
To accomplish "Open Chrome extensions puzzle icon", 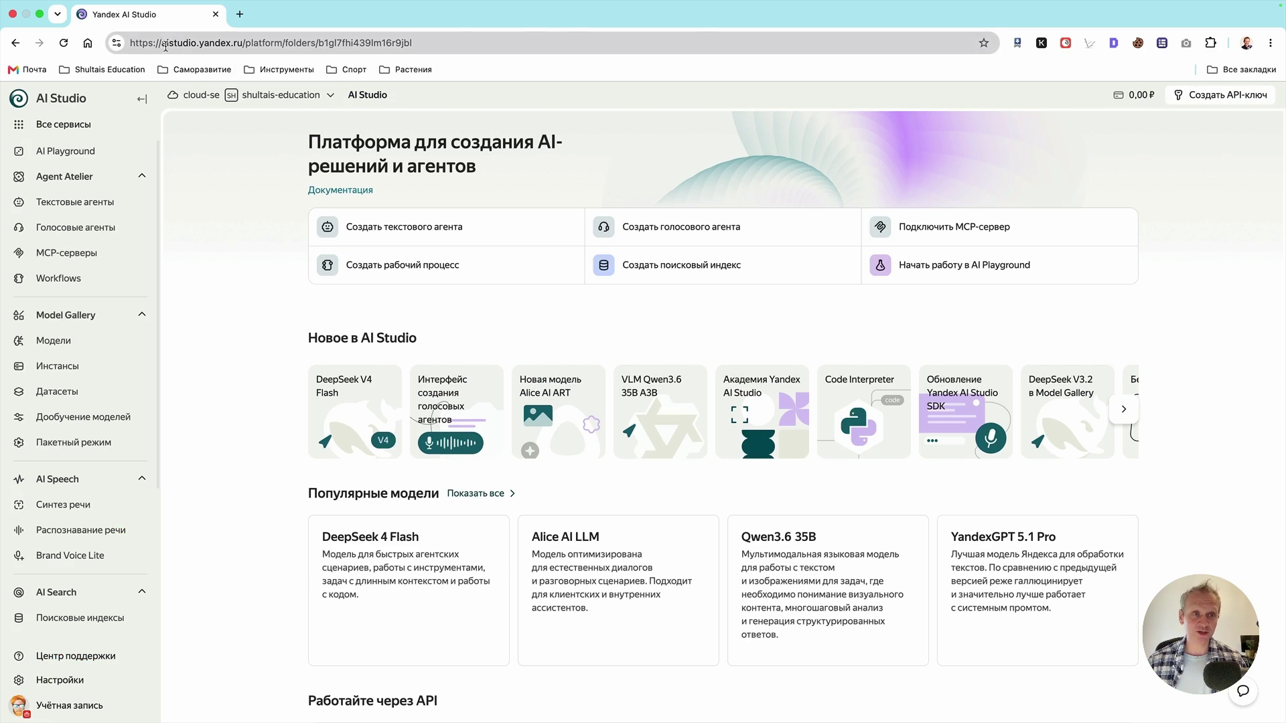I will pyautogui.click(x=1210, y=43).
